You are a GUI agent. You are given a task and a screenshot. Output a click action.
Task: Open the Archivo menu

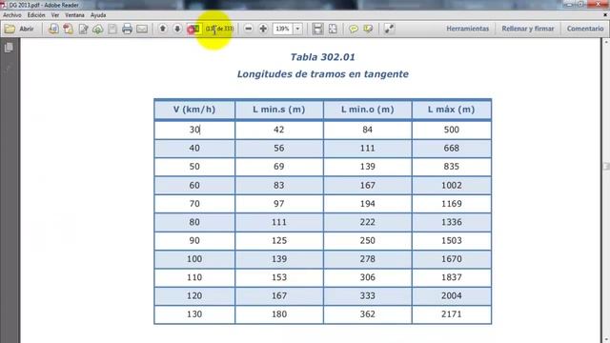[x=12, y=15]
